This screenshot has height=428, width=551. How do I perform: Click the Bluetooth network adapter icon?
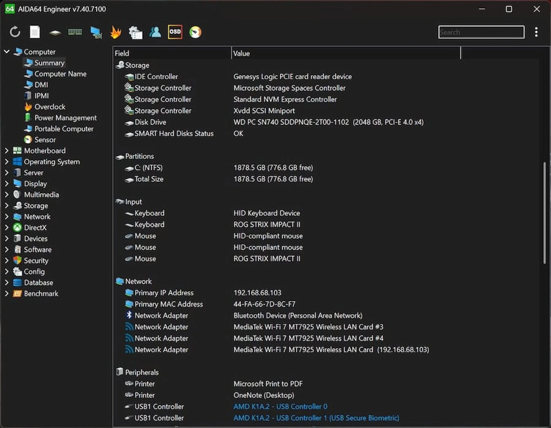click(x=129, y=315)
